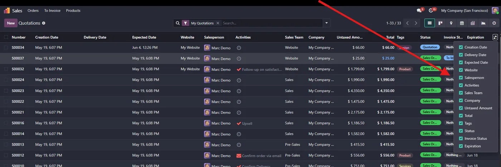Open the user avatar menu
This screenshot has width=501, height=167.
pyautogui.click(x=495, y=11)
